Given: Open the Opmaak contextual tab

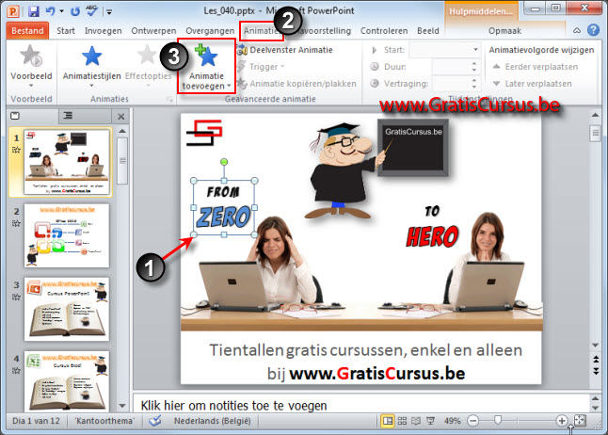Looking at the screenshot, I should tap(504, 31).
